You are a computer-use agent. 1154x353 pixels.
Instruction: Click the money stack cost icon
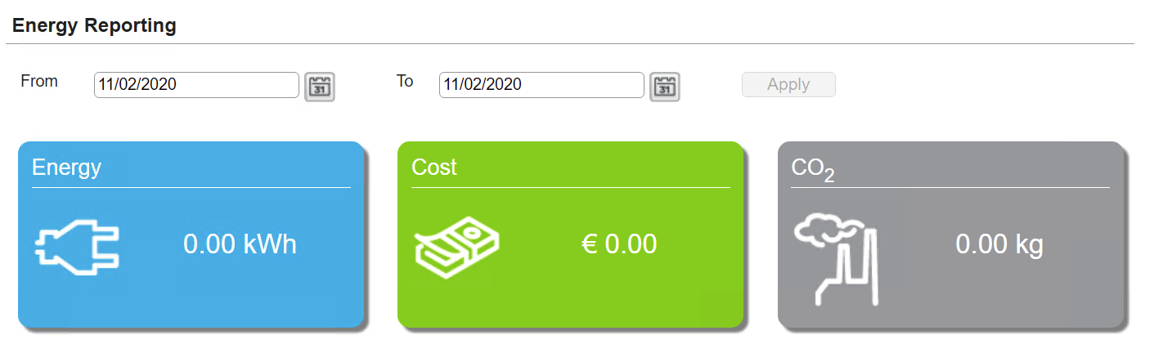(456, 245)
